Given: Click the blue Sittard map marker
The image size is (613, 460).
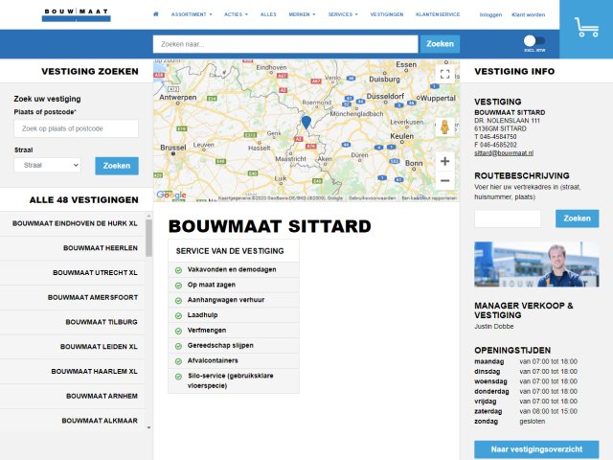Looking at the screenshot, I should [x=306, y=122].
